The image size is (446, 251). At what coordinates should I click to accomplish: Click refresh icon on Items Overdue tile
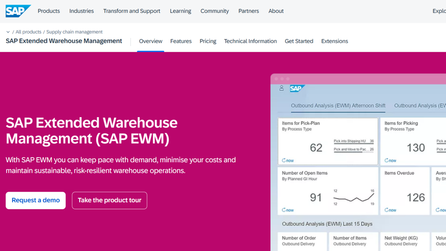coord(386,210)
